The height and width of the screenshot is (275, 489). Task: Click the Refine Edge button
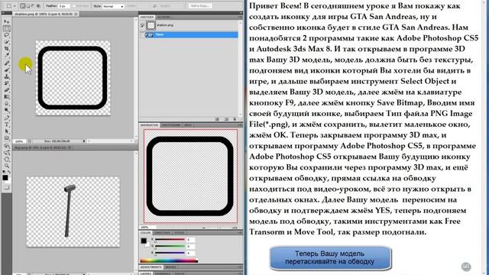click(200, 6)
